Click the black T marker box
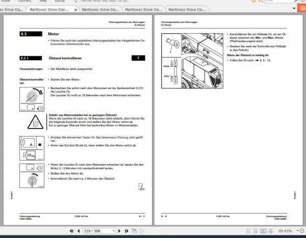The image size is (306, 238). [x=138, y=58]
